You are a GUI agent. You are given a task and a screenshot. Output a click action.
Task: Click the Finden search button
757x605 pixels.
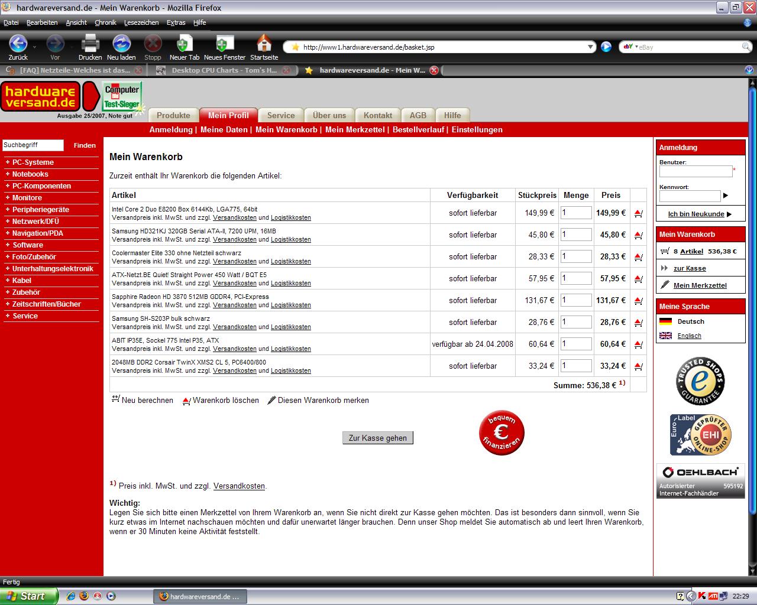pos(85,145)
